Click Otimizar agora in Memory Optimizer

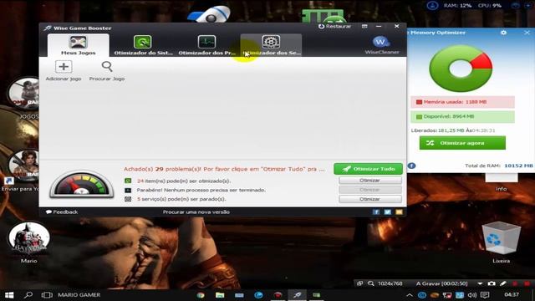click(x=462, y=143)
